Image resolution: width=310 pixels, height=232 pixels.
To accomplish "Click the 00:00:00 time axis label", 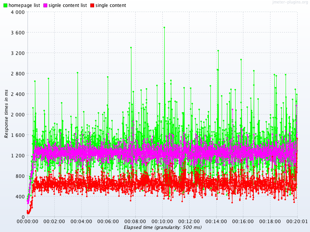I will (27, 222).
